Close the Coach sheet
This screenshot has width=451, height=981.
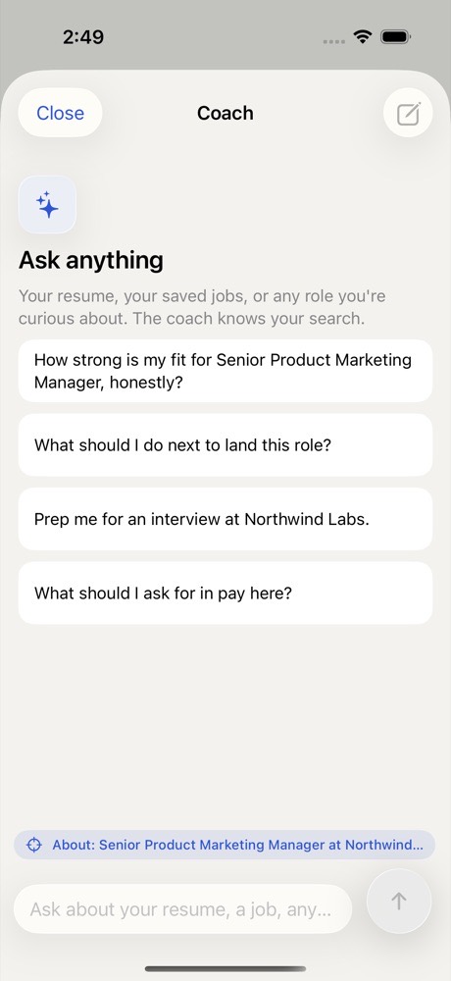point(60,113)
